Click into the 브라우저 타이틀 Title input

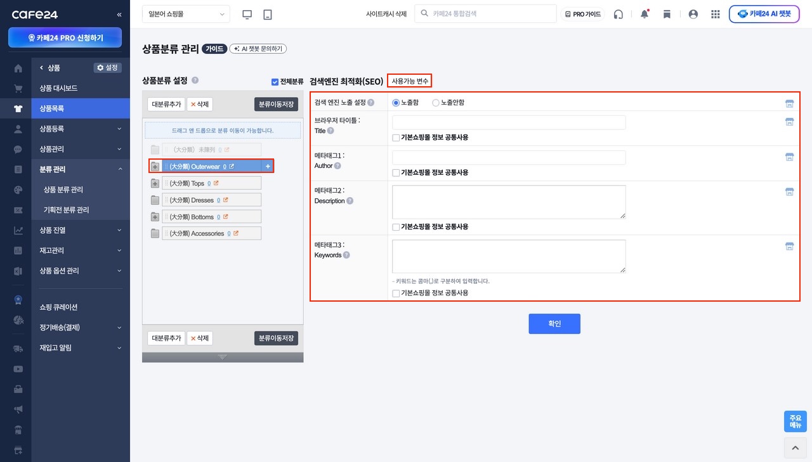coord(509,122)
